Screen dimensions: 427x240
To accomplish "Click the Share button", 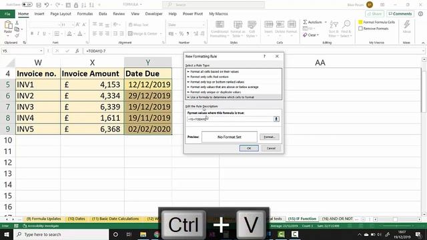I will click(x=374, y=13).
